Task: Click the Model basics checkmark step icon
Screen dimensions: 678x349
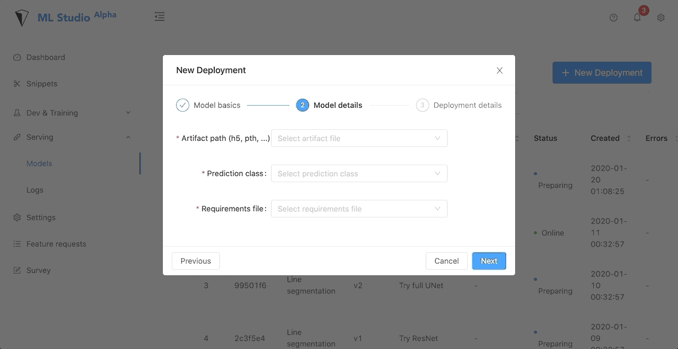Action: point(183,105)
